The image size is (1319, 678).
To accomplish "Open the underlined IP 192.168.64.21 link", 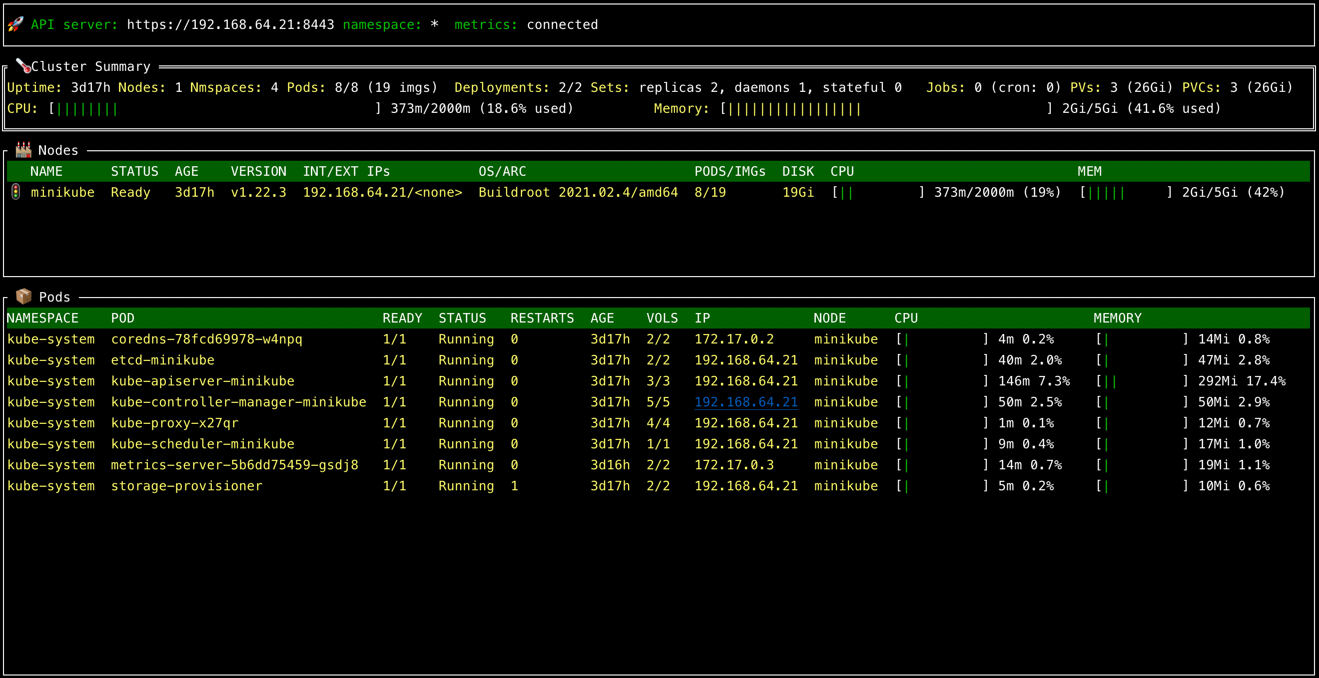I will 746,402.
